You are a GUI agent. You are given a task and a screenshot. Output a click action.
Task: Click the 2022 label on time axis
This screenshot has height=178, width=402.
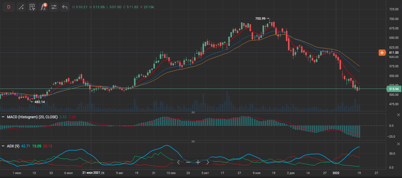(336, 173)
